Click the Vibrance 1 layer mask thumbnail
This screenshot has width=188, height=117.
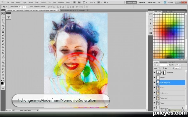164,72
